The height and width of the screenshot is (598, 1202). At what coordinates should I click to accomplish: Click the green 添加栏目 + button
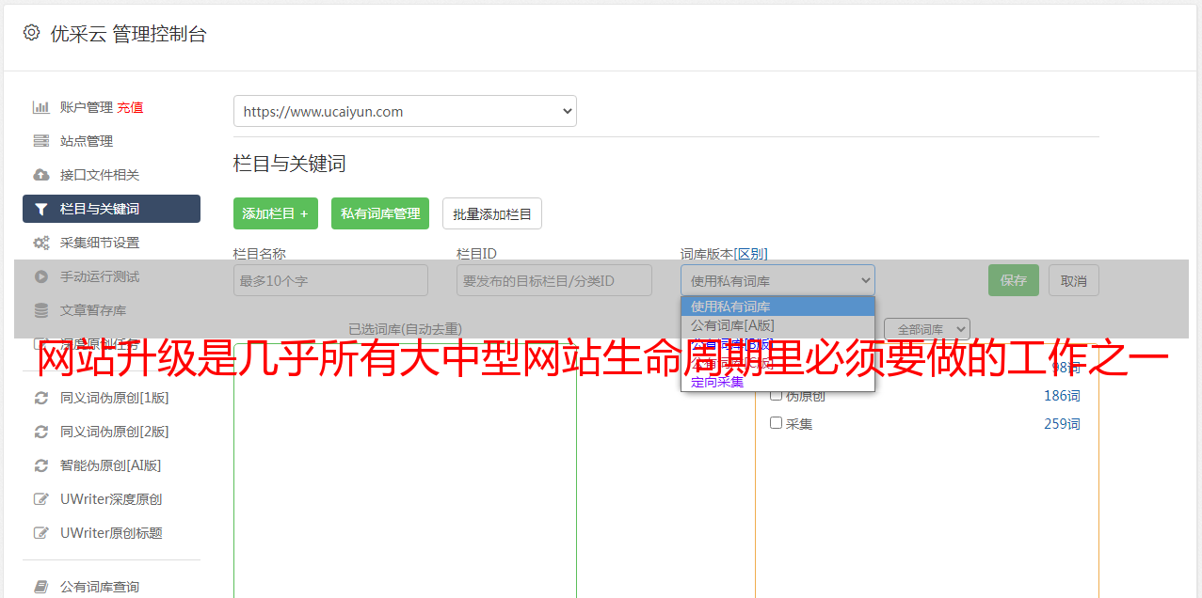click(276, 213)
